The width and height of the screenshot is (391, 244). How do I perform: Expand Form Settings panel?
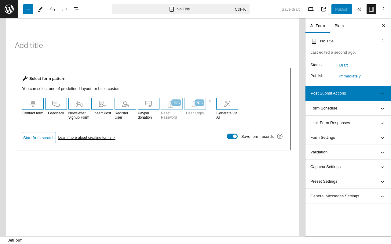point(348,138)
